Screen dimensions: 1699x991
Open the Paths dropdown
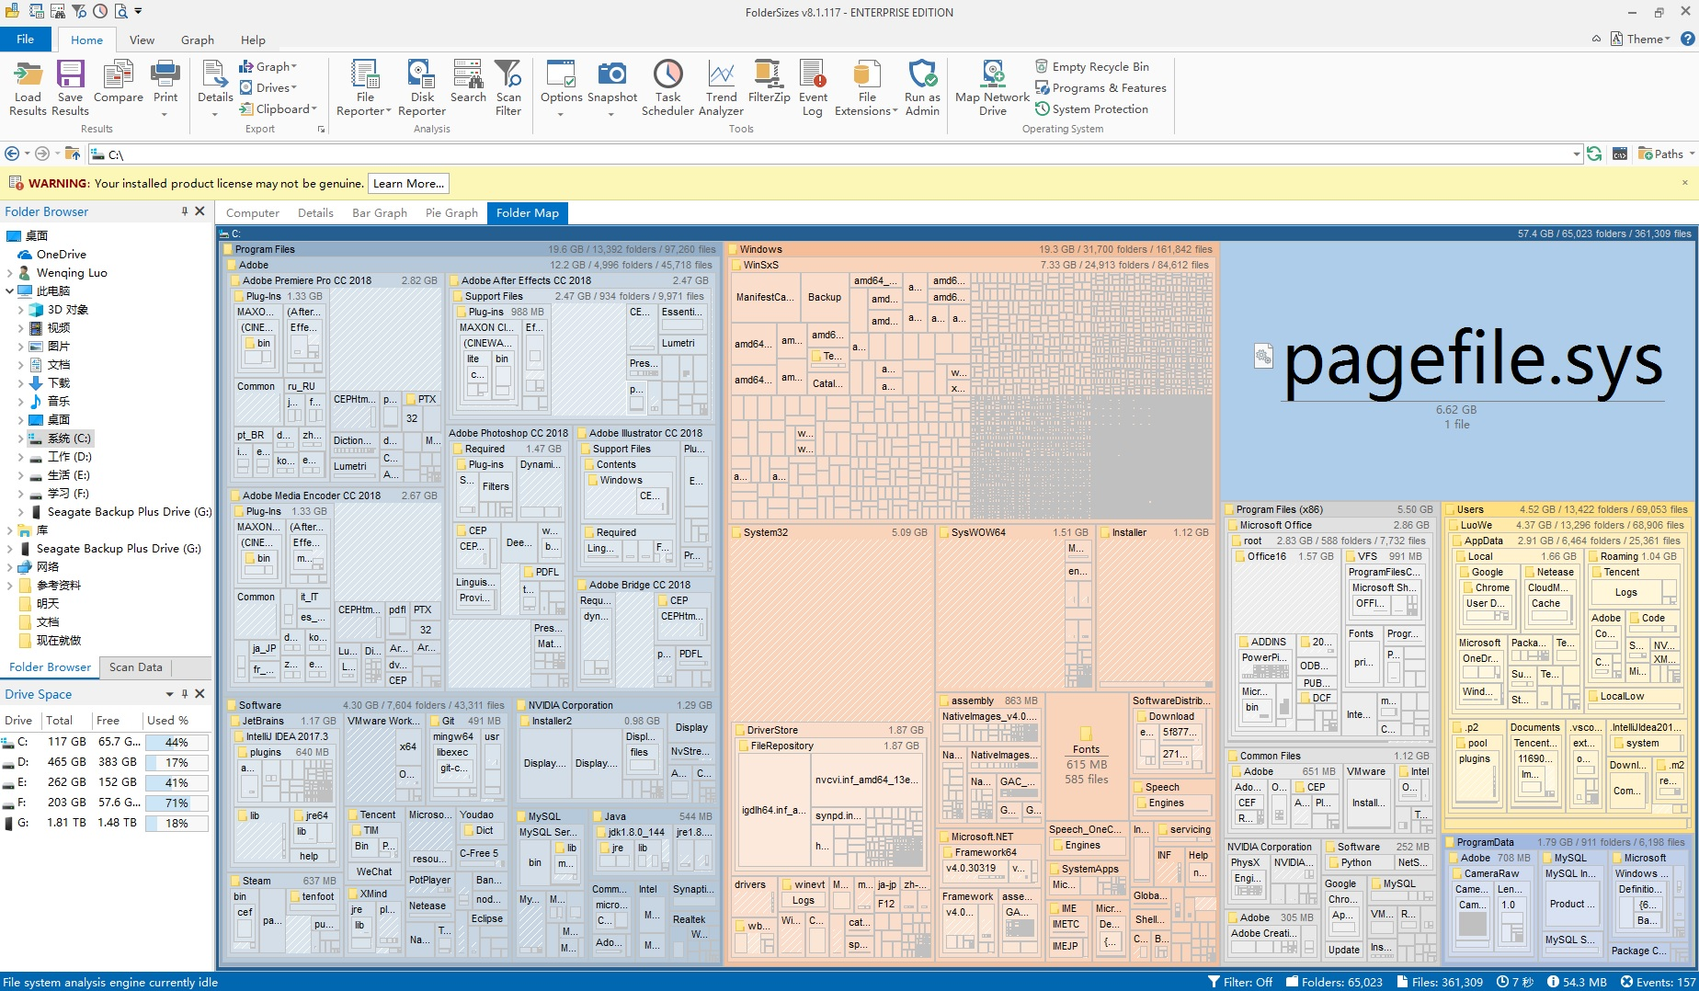click(x=1667, y=154)
